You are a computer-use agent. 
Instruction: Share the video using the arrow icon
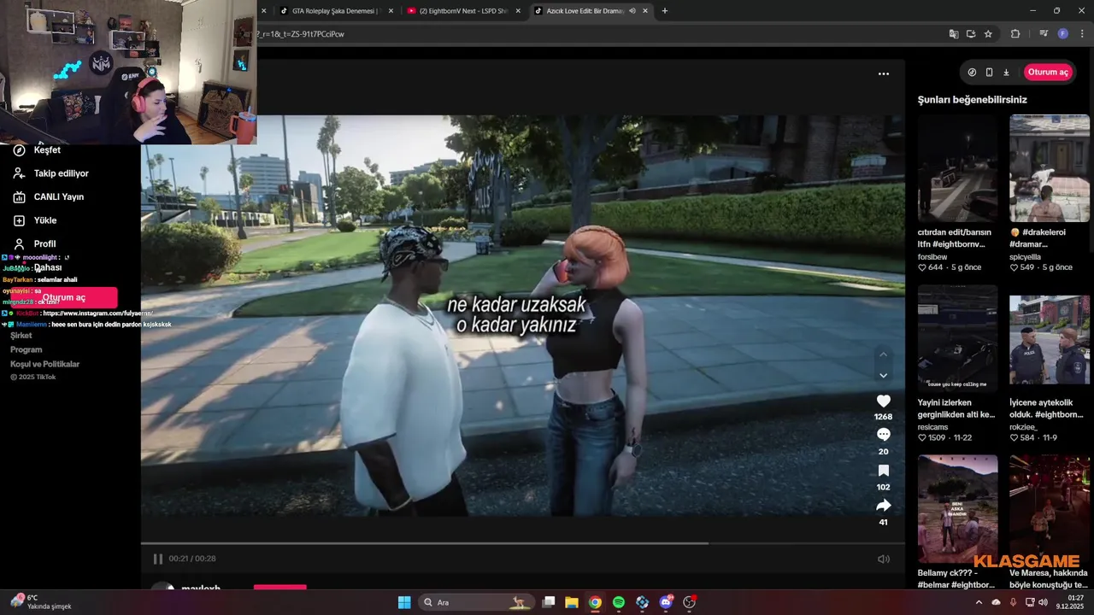coord(884,506)
